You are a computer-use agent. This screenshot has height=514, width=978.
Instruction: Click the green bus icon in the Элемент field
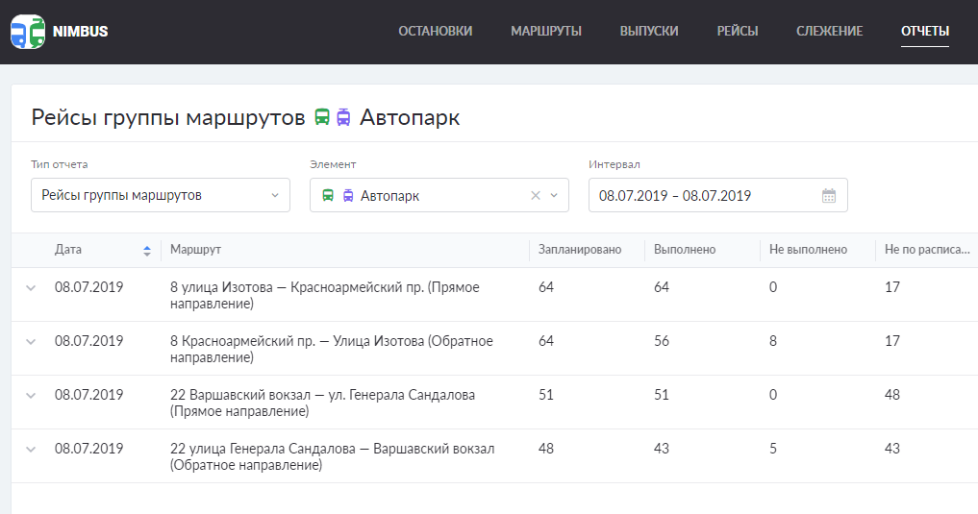328,196
